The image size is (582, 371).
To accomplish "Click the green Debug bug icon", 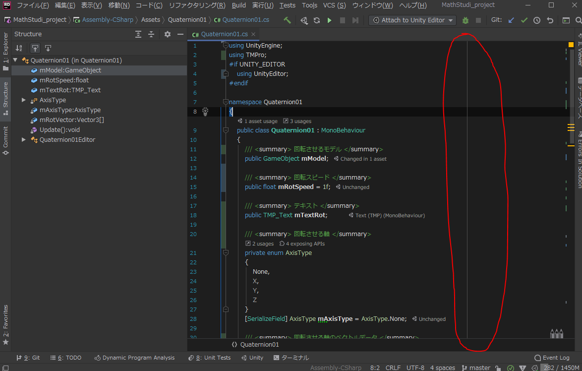I will click(465, 20).
